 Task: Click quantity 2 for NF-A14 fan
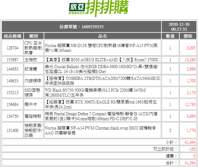click(x=170, y=130)
